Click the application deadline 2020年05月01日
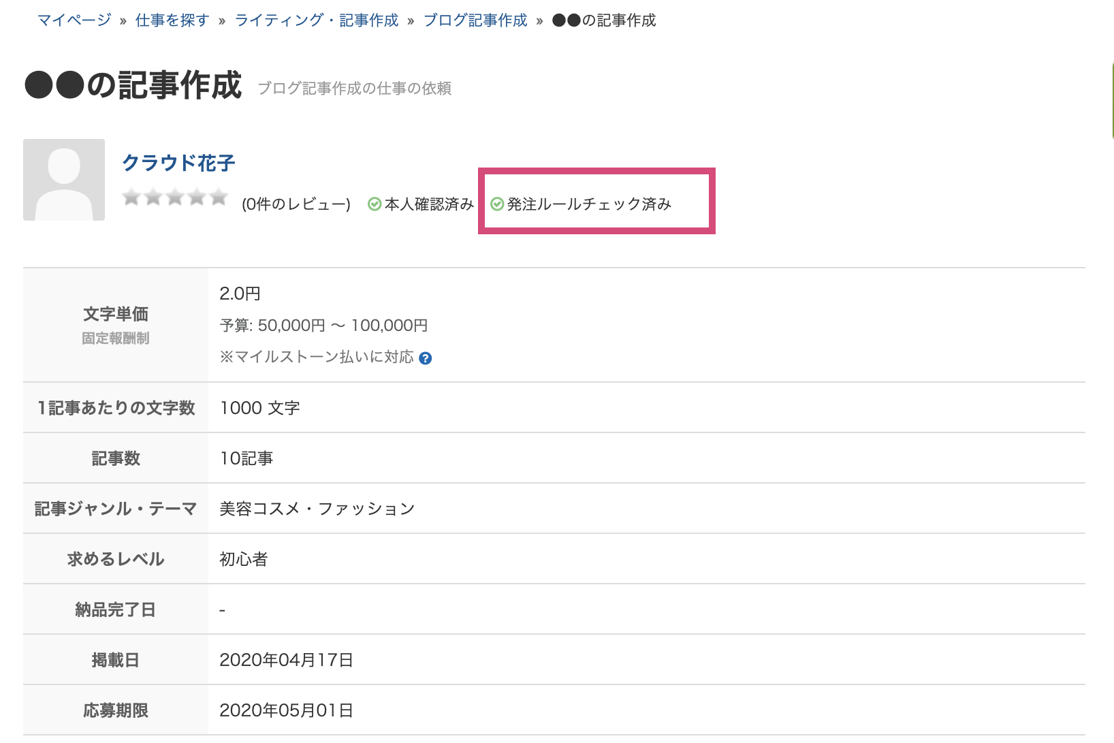Viewport: 1114px width, 743px height. click(286, 710)
